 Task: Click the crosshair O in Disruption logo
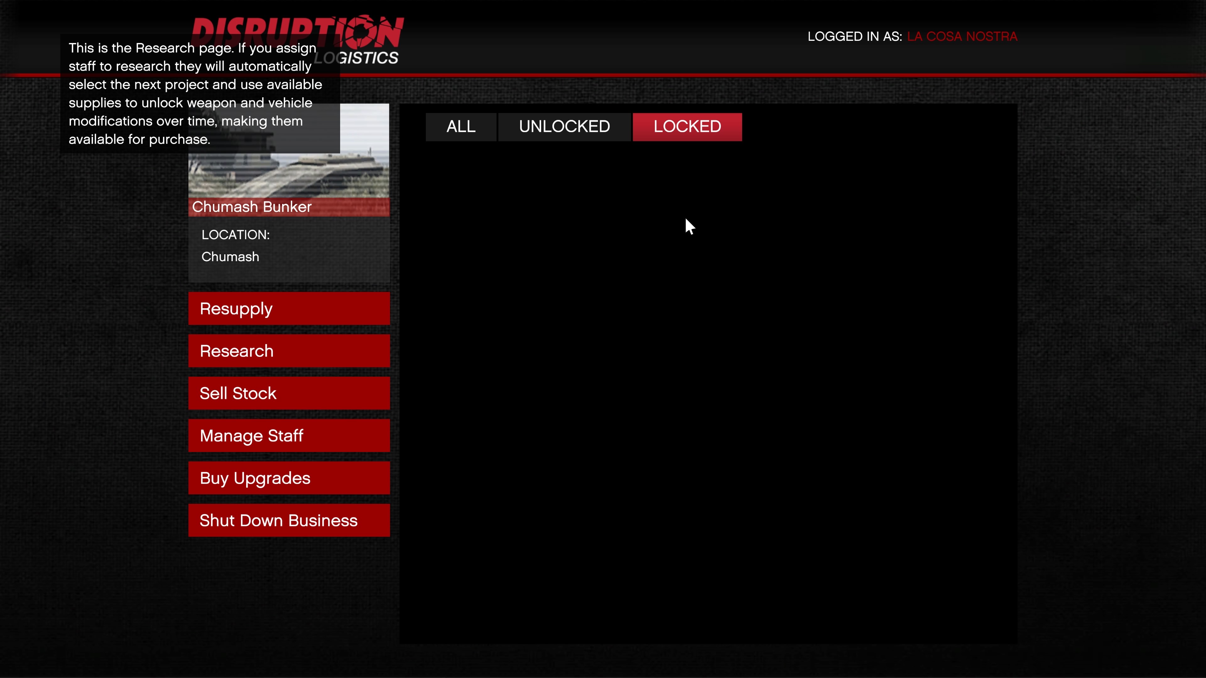[361, 31]
